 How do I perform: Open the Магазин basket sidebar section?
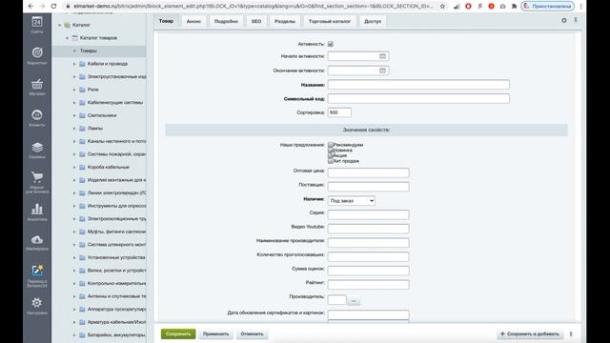(37, 87)
